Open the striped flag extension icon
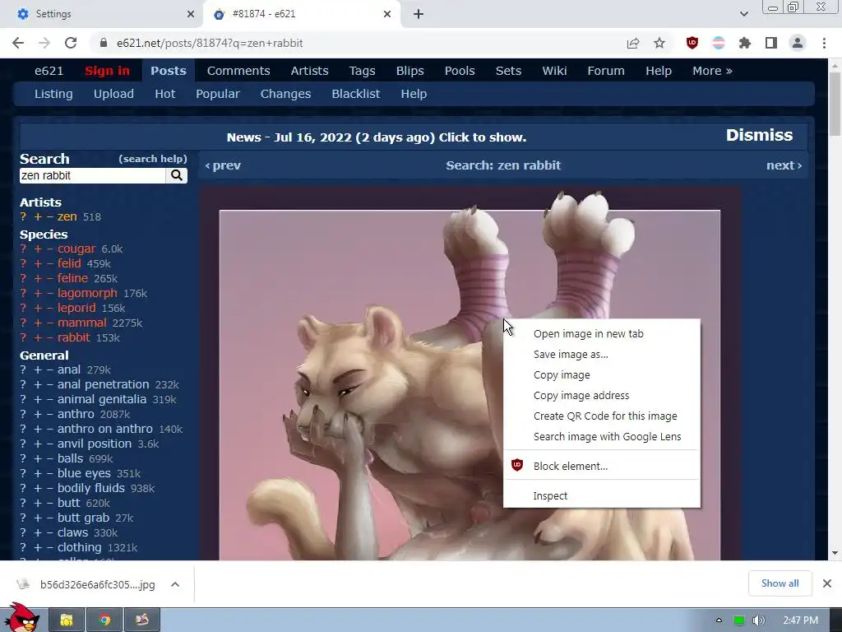This screenshot has height=632, width=842. (x=719, y=43)
